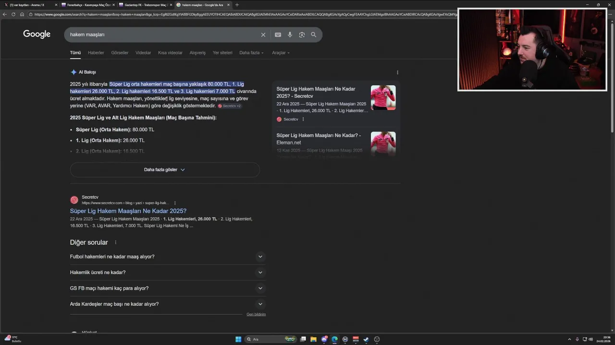Click the 'hakem maaşları' search field
The width and height of the screenshot is (615, 345).
pyautogui.click(x=163, y=34)
